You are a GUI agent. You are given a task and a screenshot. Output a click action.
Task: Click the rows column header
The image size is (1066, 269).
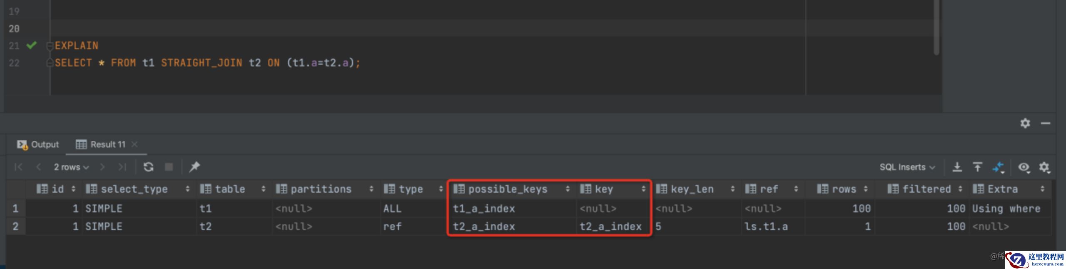pyautogui.click(x=844, y=189)
